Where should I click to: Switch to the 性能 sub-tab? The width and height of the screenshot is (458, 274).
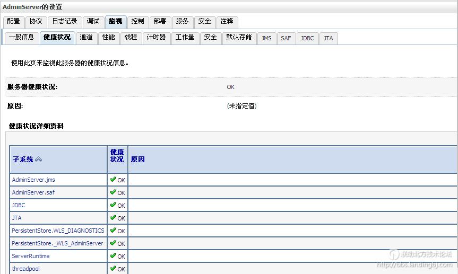[109, 38]
